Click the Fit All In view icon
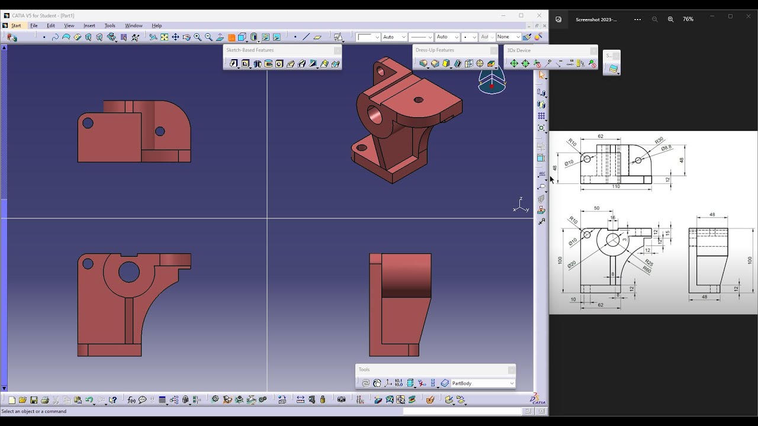 click(x=164, y=37)
